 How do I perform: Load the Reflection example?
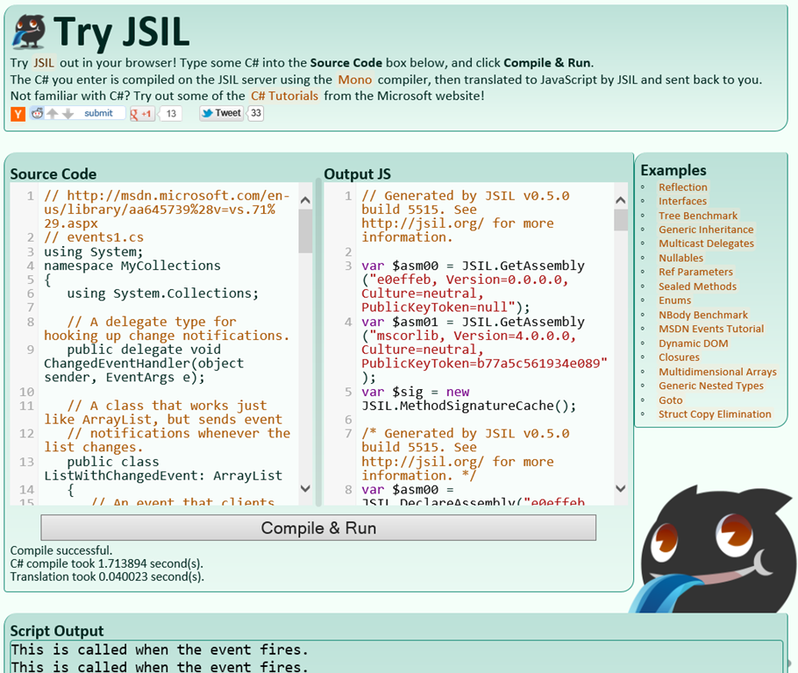coord(683,188)
